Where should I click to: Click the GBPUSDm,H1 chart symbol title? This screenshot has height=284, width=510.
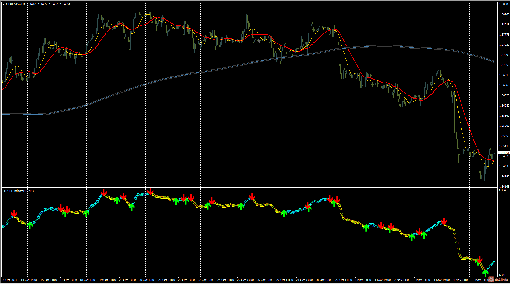(x=16, y=4)
